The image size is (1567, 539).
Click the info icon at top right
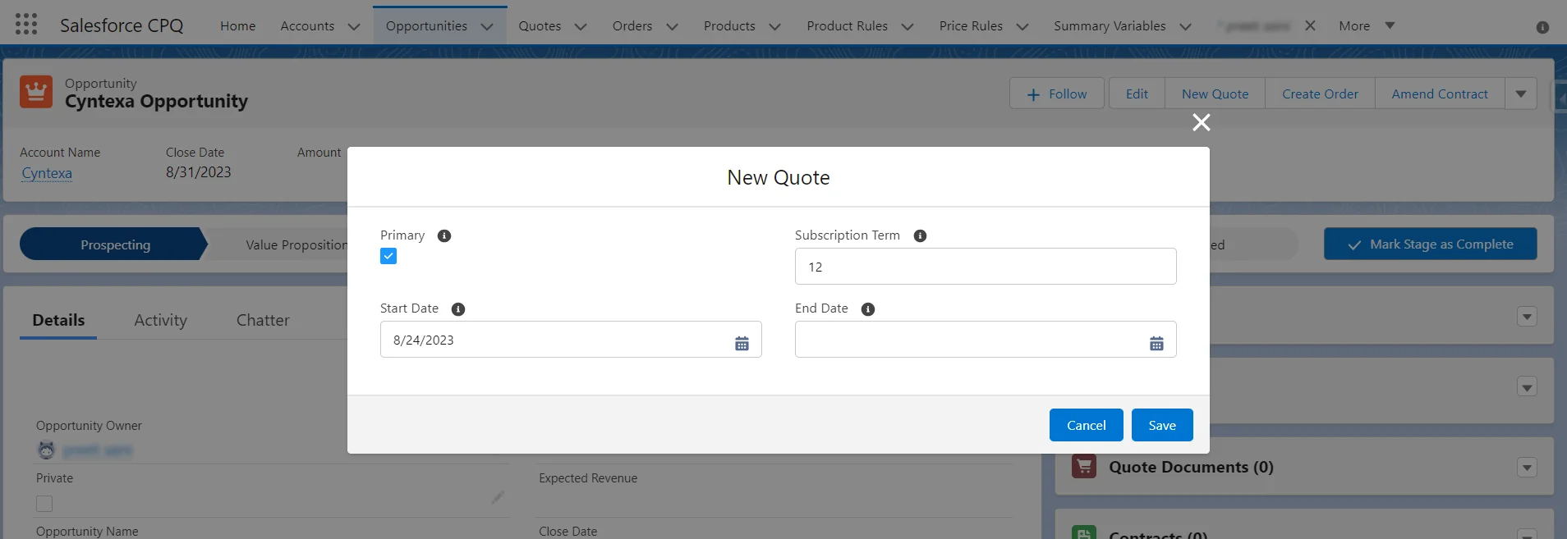[x=1542, y=27]
